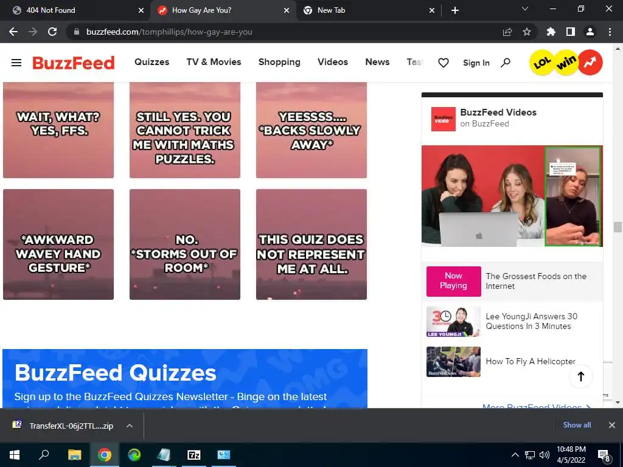Click the address bar URL
The width and height of the screenshot is (623, 467).
pos(169,32)
